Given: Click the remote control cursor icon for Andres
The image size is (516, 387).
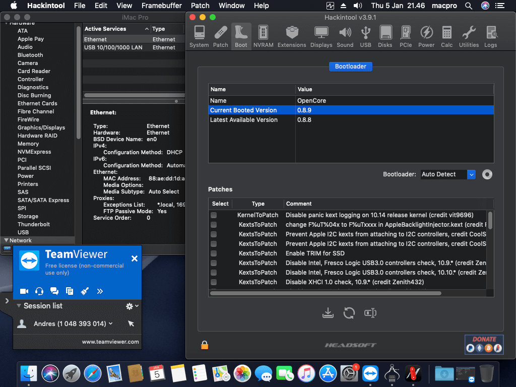Looking at the screenshot, I should (131, 324).
